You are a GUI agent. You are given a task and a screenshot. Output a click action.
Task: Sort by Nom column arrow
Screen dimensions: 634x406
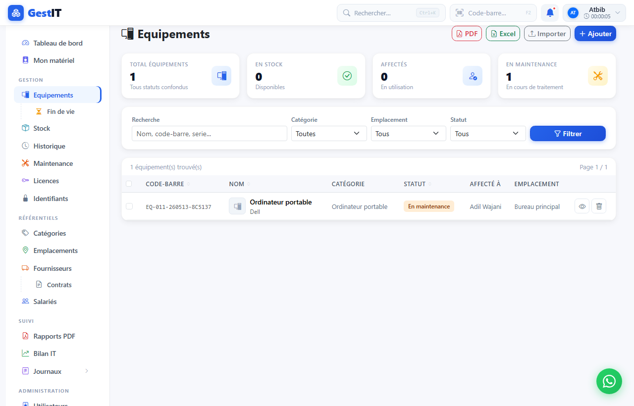click(x=249, y=184)
